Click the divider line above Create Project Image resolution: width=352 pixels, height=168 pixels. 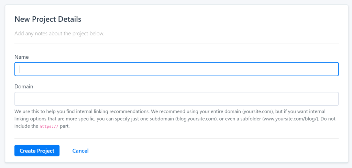(176, 139)
